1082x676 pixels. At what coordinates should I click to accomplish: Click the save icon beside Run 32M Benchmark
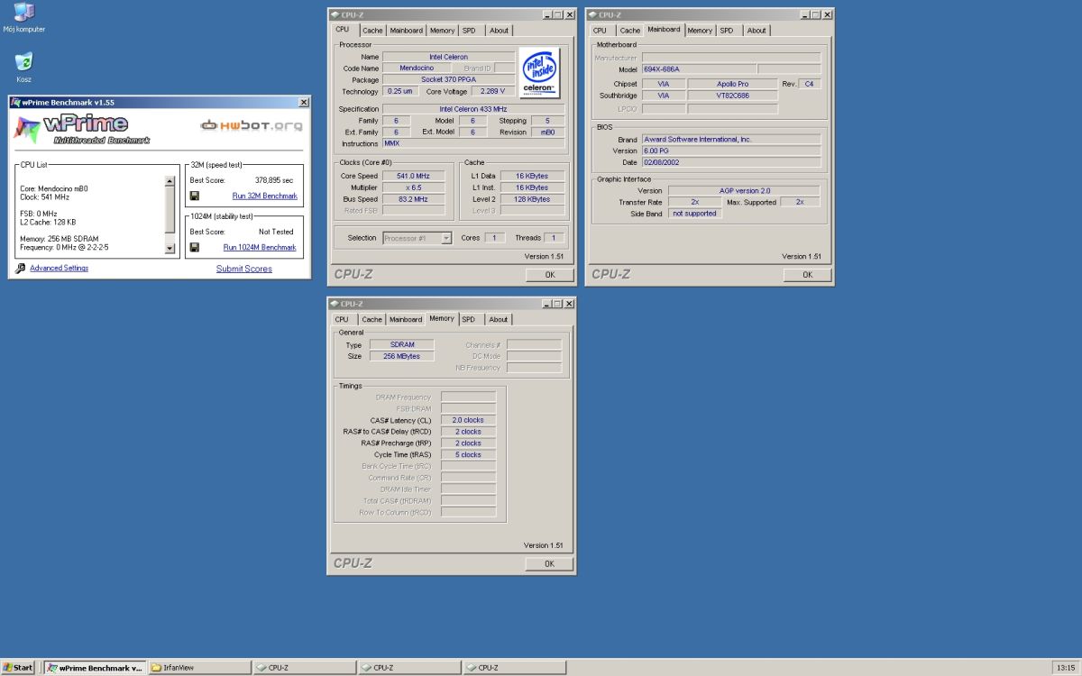[195, 196]
